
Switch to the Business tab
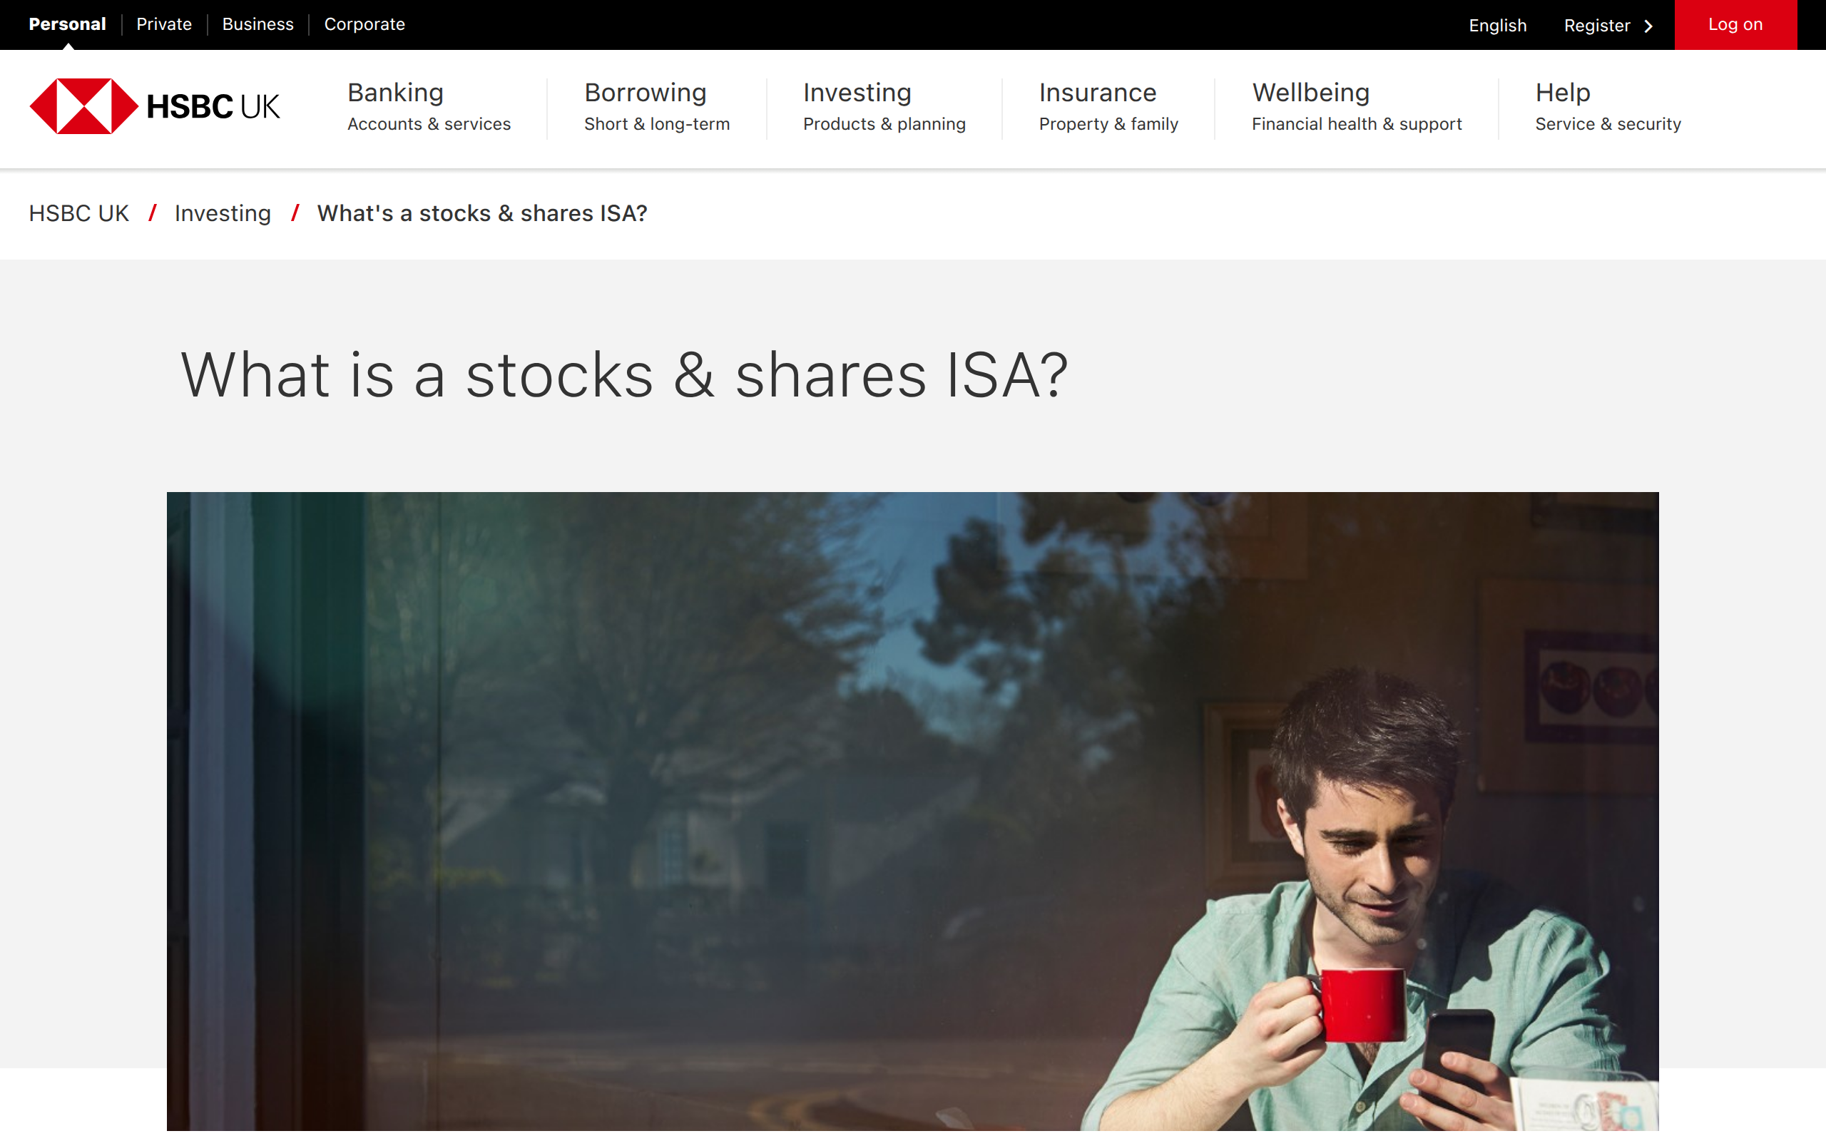click(x=257, y=24)
